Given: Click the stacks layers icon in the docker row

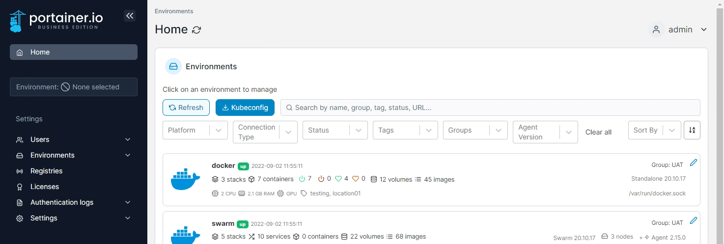Looking at the screenshot, I should click(x=215, y=179).
